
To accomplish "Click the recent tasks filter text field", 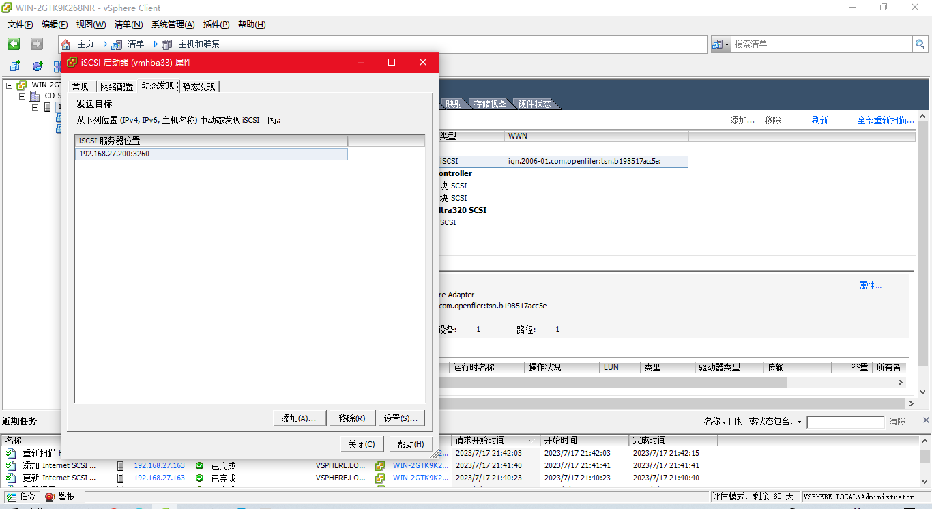I will click(845, 422).
